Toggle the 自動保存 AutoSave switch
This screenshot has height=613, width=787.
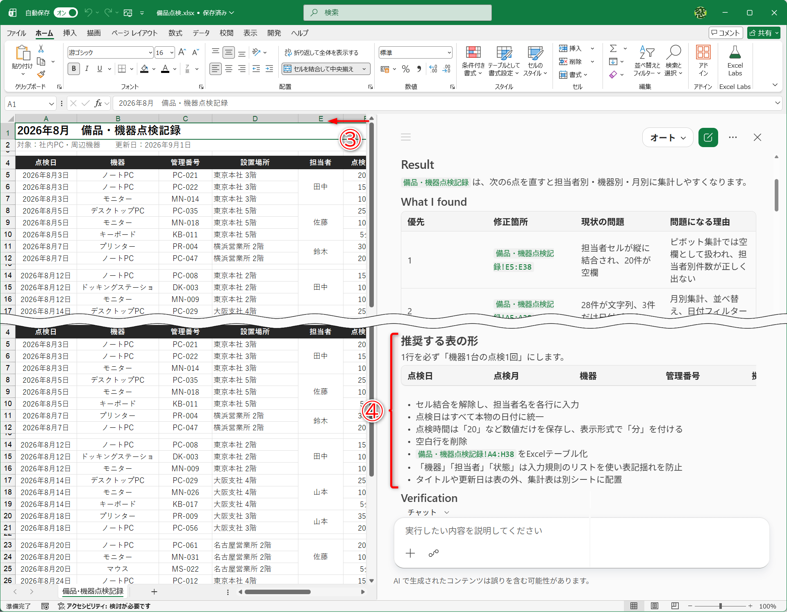pos(66,13)
